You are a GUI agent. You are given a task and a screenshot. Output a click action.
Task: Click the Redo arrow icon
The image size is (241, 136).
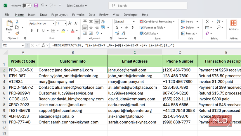point(51,5)
